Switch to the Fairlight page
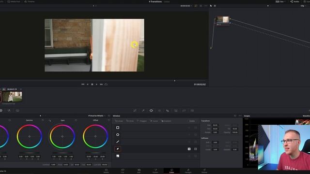This screenshot has width=310, height=174. pos(188,171)
